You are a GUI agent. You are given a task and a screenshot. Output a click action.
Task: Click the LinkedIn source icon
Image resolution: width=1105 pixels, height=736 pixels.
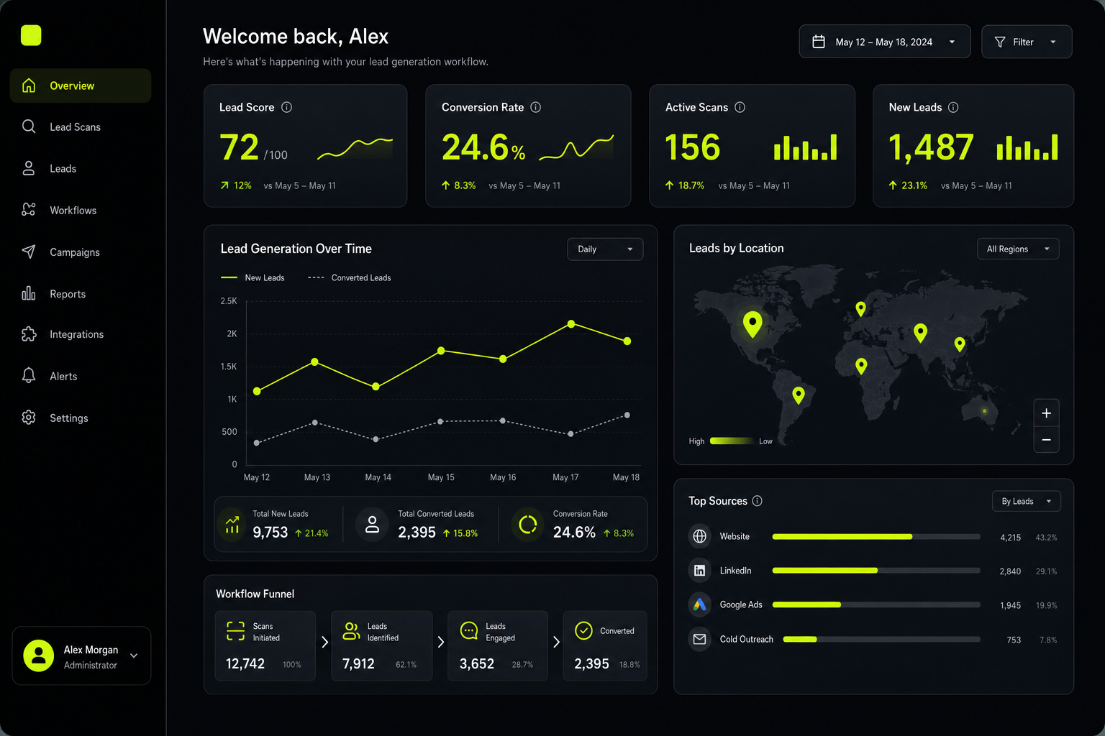click(699, 571)
